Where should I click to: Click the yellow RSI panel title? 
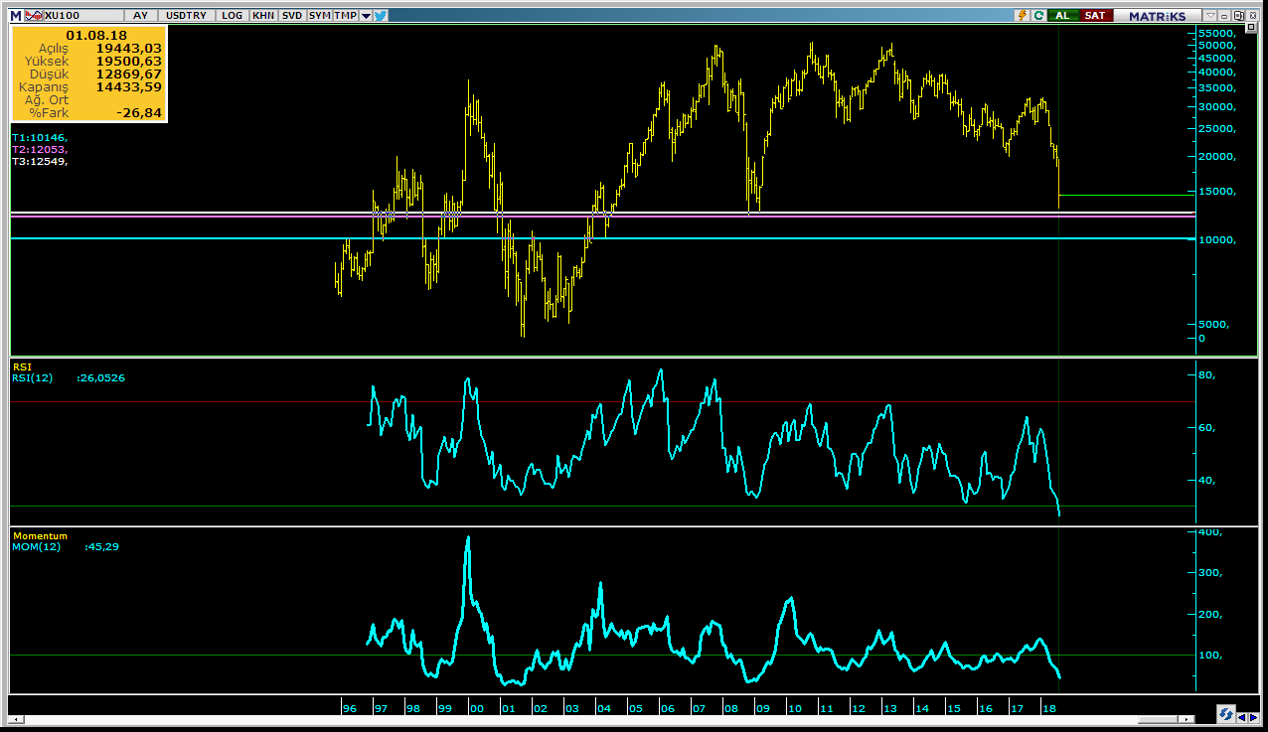21,366
